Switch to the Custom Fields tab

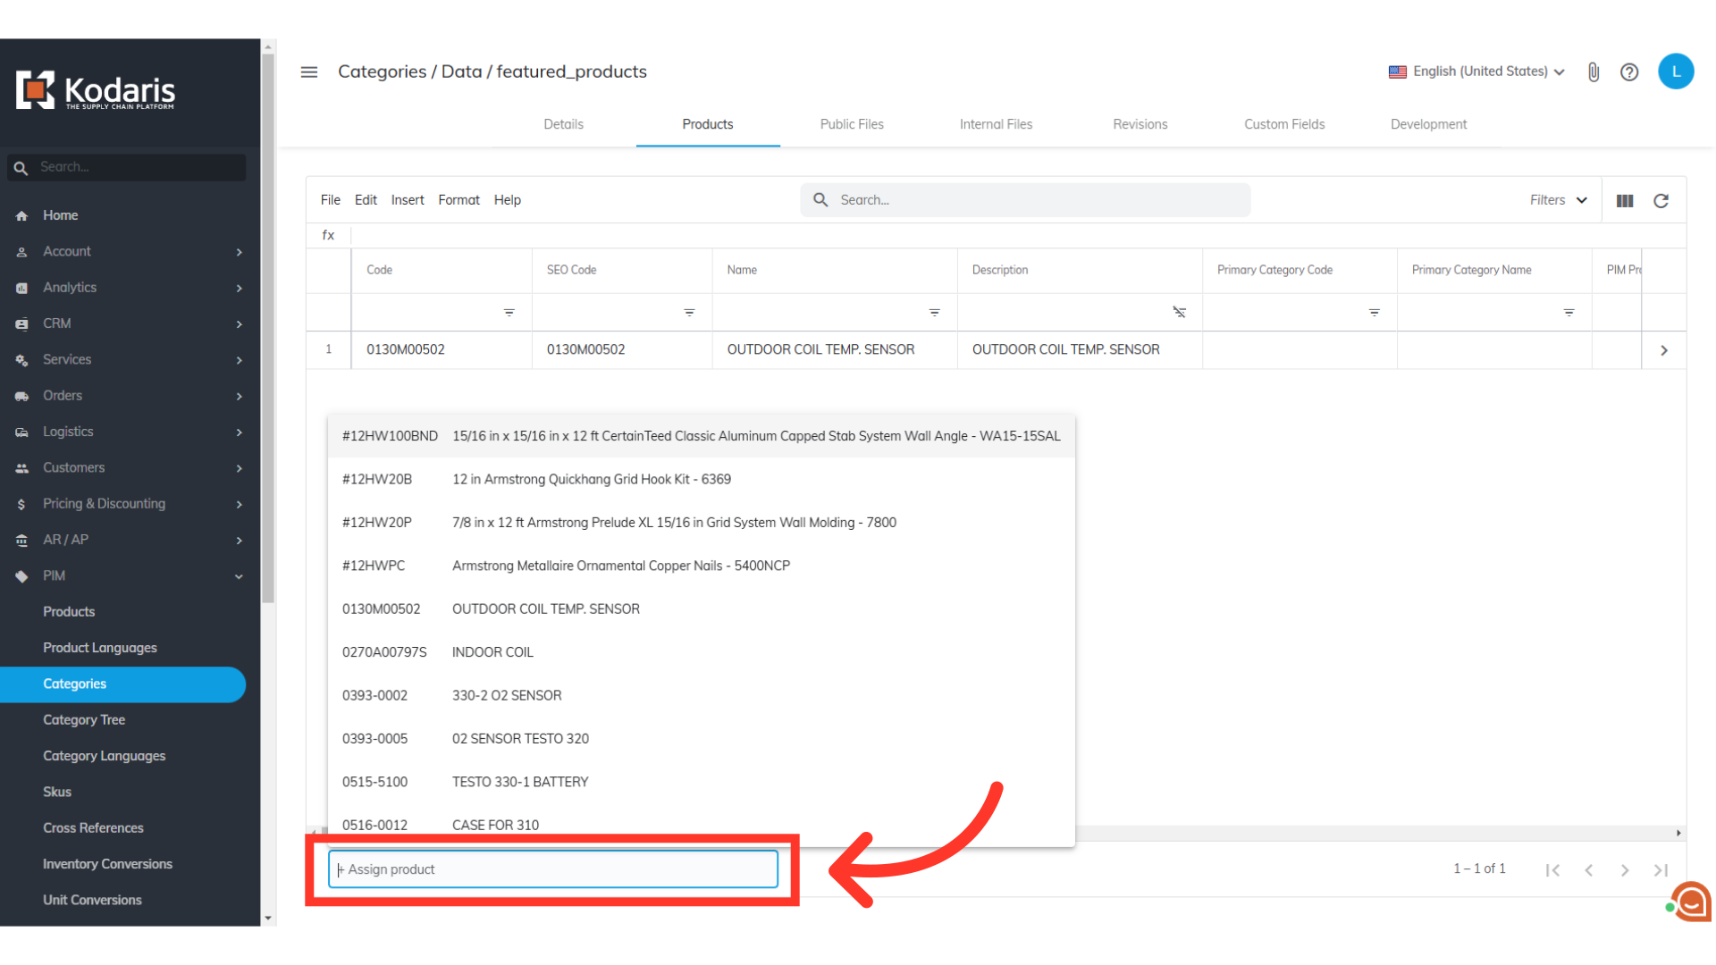click(1284, 124)
